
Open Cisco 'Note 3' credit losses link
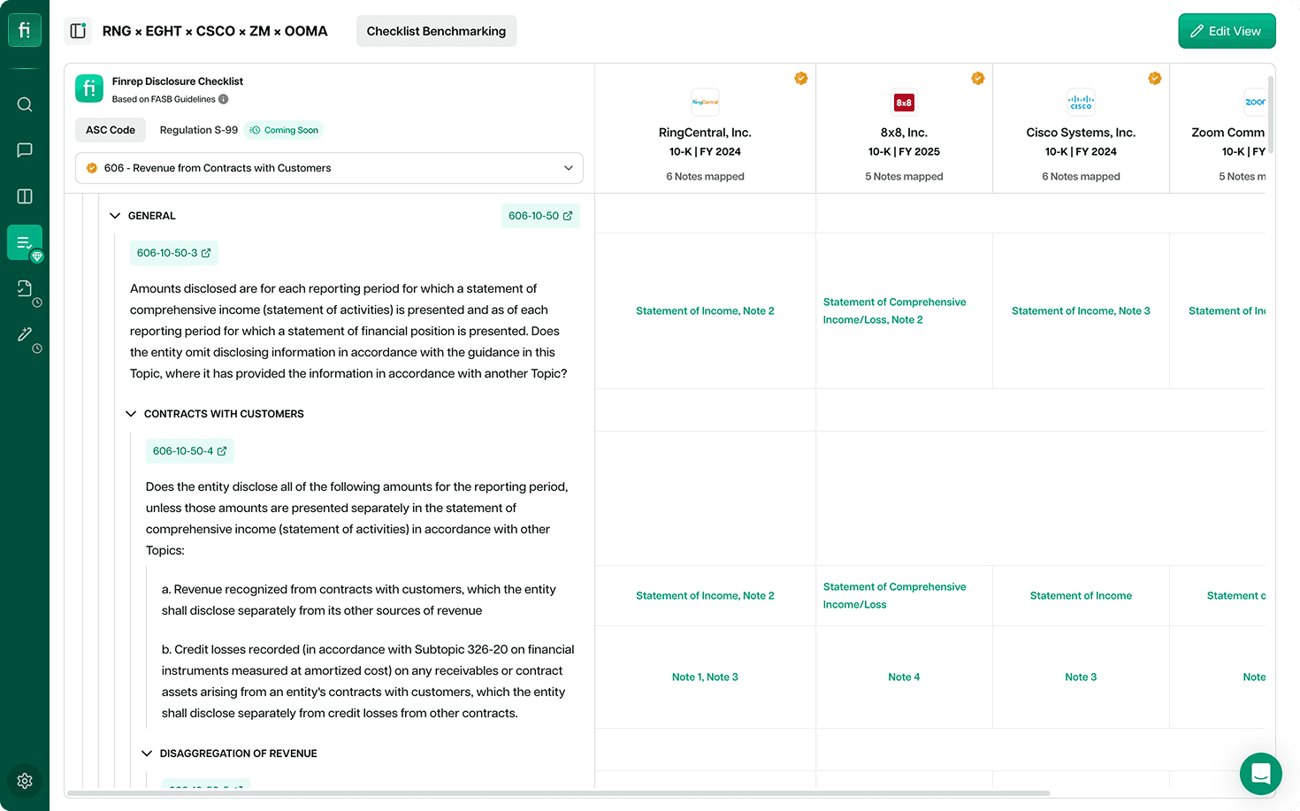1081,677
